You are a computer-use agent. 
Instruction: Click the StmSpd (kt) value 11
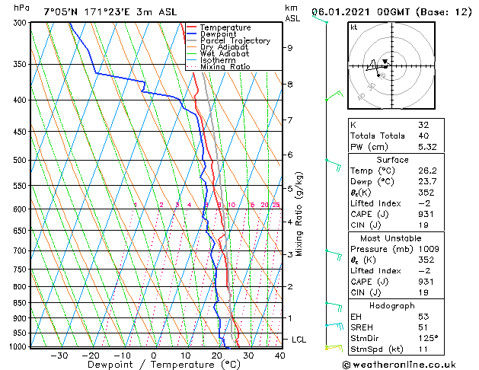423,349
